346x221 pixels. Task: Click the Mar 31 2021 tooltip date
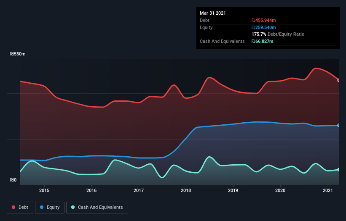(x=213, y=13)
